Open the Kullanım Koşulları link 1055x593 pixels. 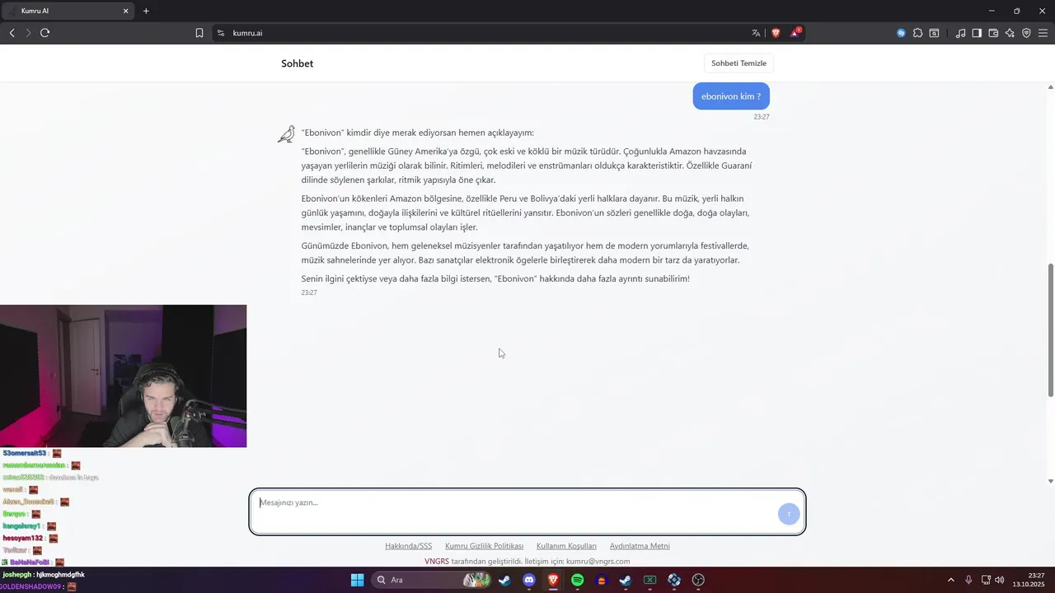566,546
